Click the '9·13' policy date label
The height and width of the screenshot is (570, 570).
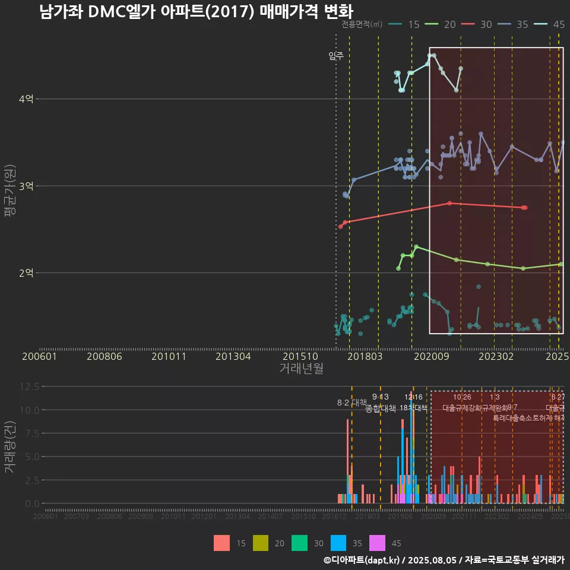pyautogui.click(x=380, y=397)
